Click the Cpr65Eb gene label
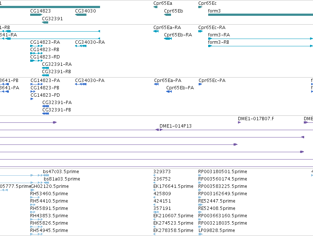The image size is (313, 236). click(x=174, y=11)
